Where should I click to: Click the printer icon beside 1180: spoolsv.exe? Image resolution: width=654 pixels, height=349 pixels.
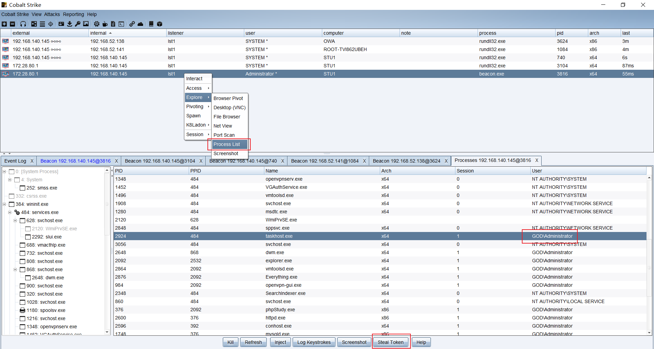(x=22, y=310)
